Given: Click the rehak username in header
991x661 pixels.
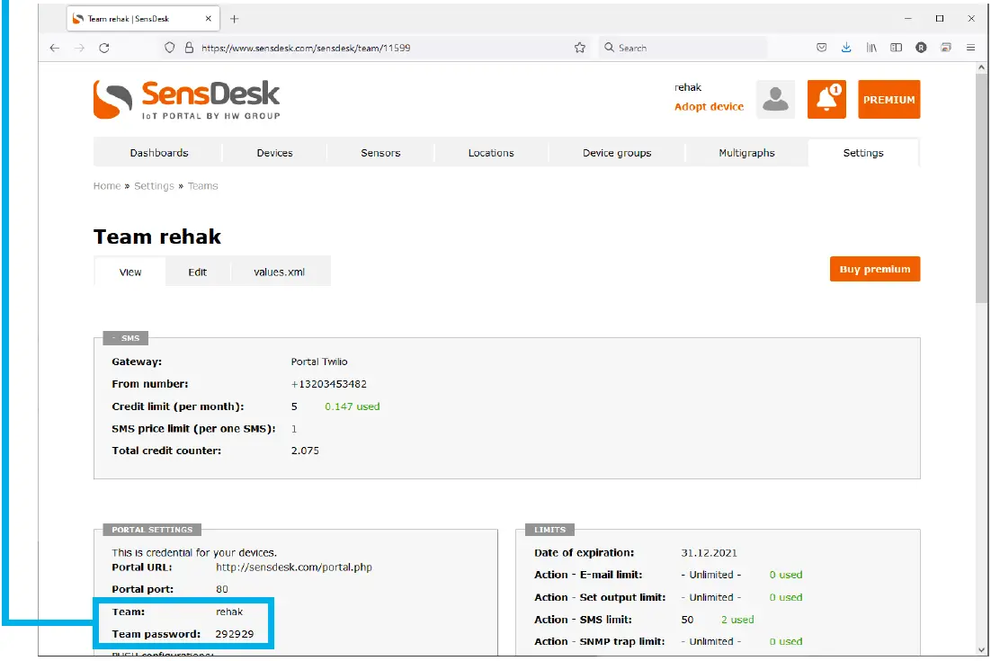Looking at the screenshot, I should click(x=688, y=87).
